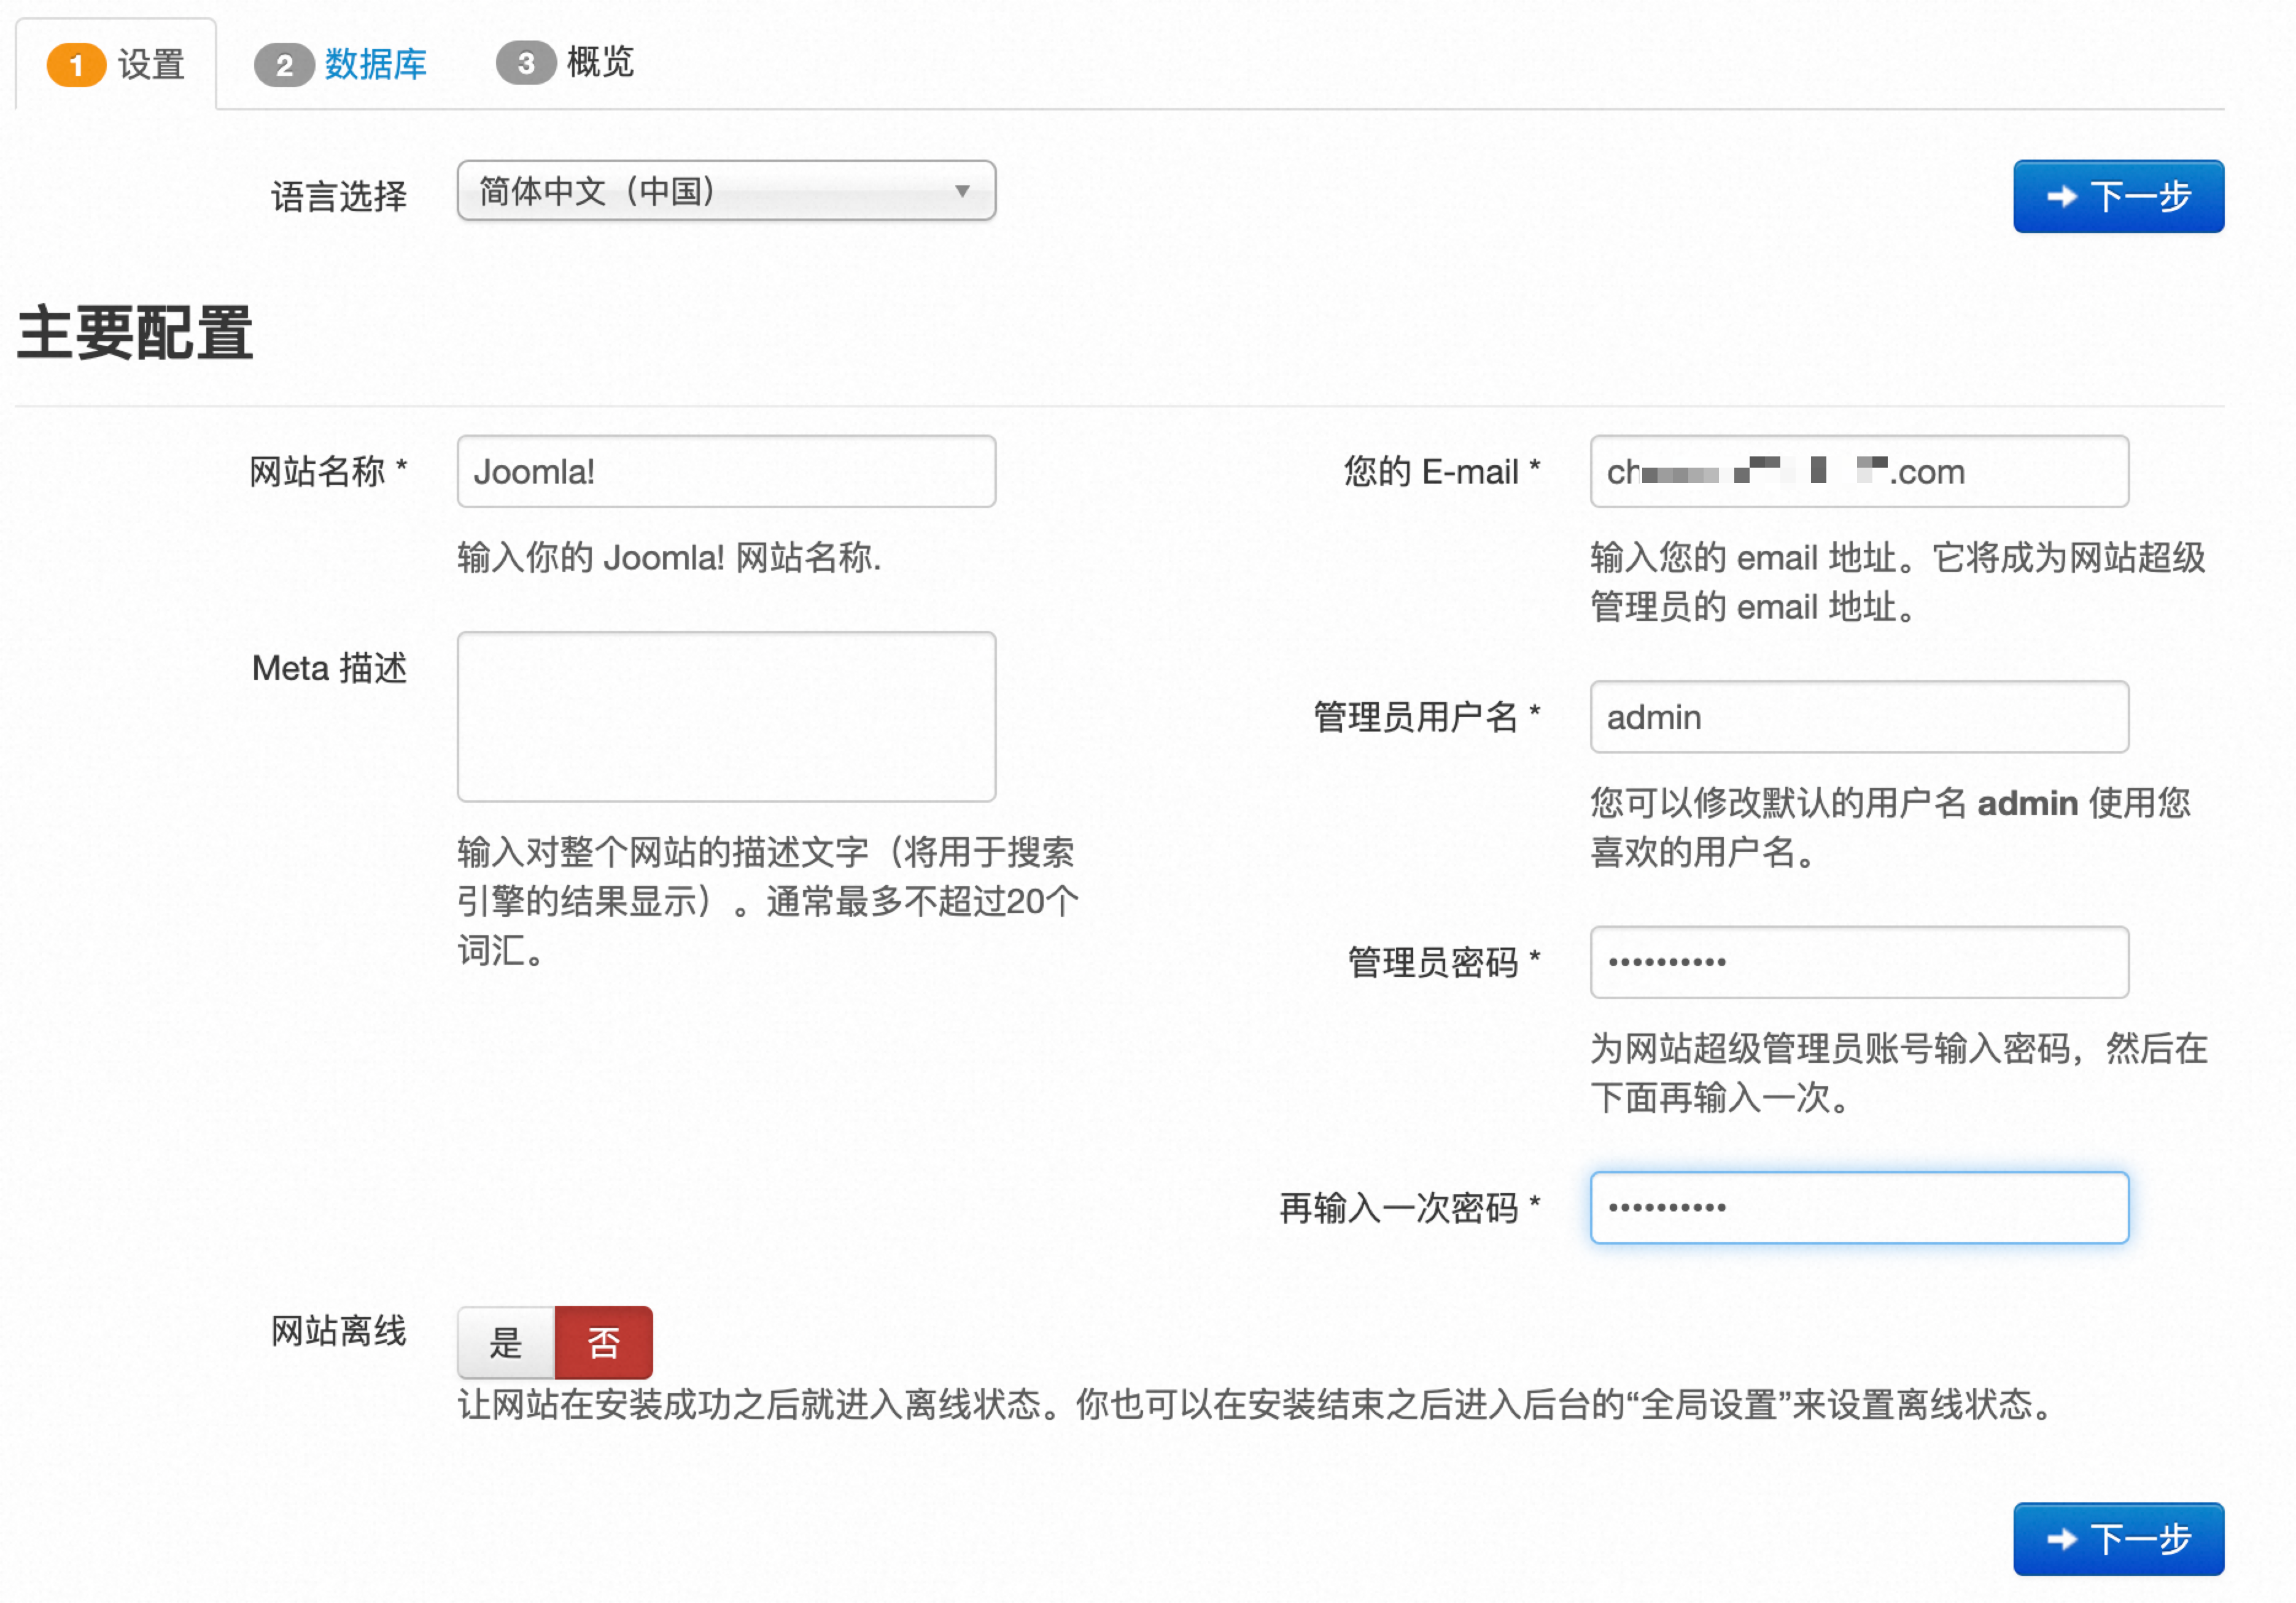Click the 您的 E-mail * label
The height and width of the screenshot is (1603, 2296).
1441,472
